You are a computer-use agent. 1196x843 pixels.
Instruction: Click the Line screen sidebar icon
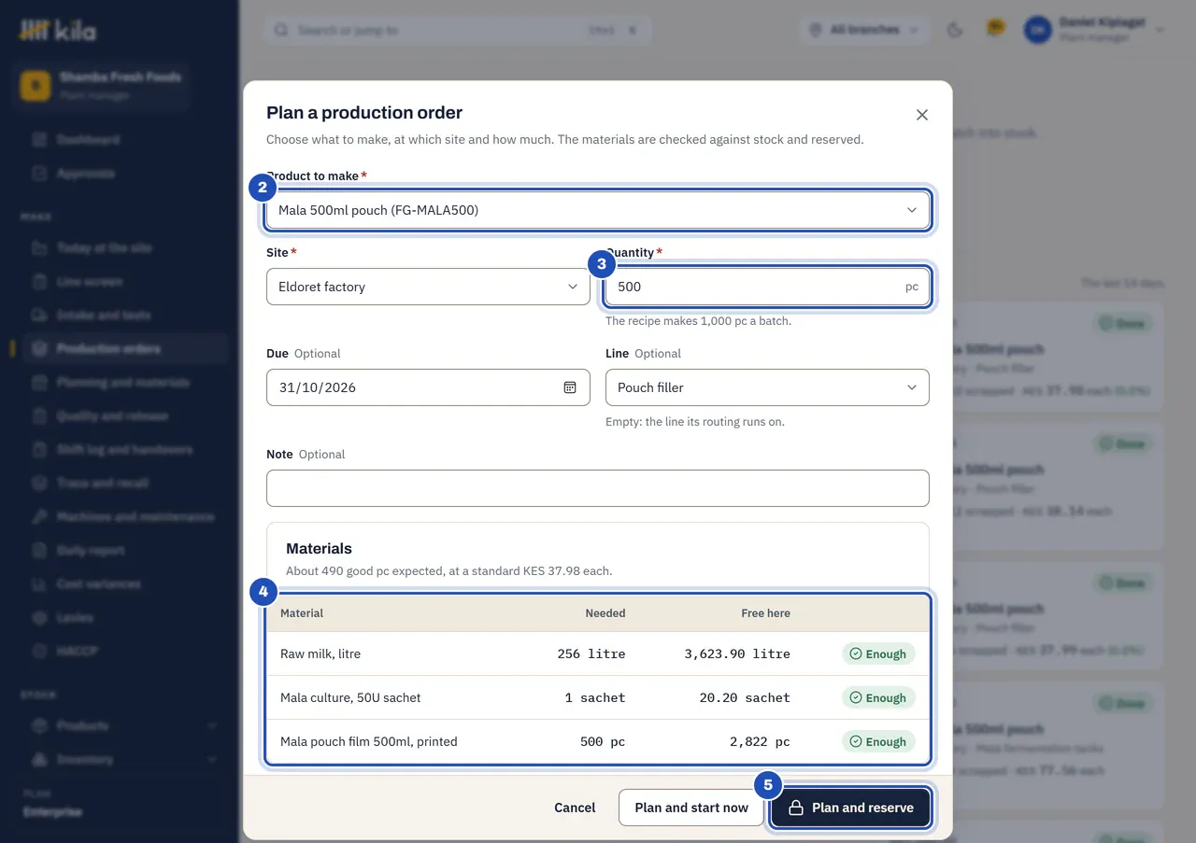tap(39, 281)
